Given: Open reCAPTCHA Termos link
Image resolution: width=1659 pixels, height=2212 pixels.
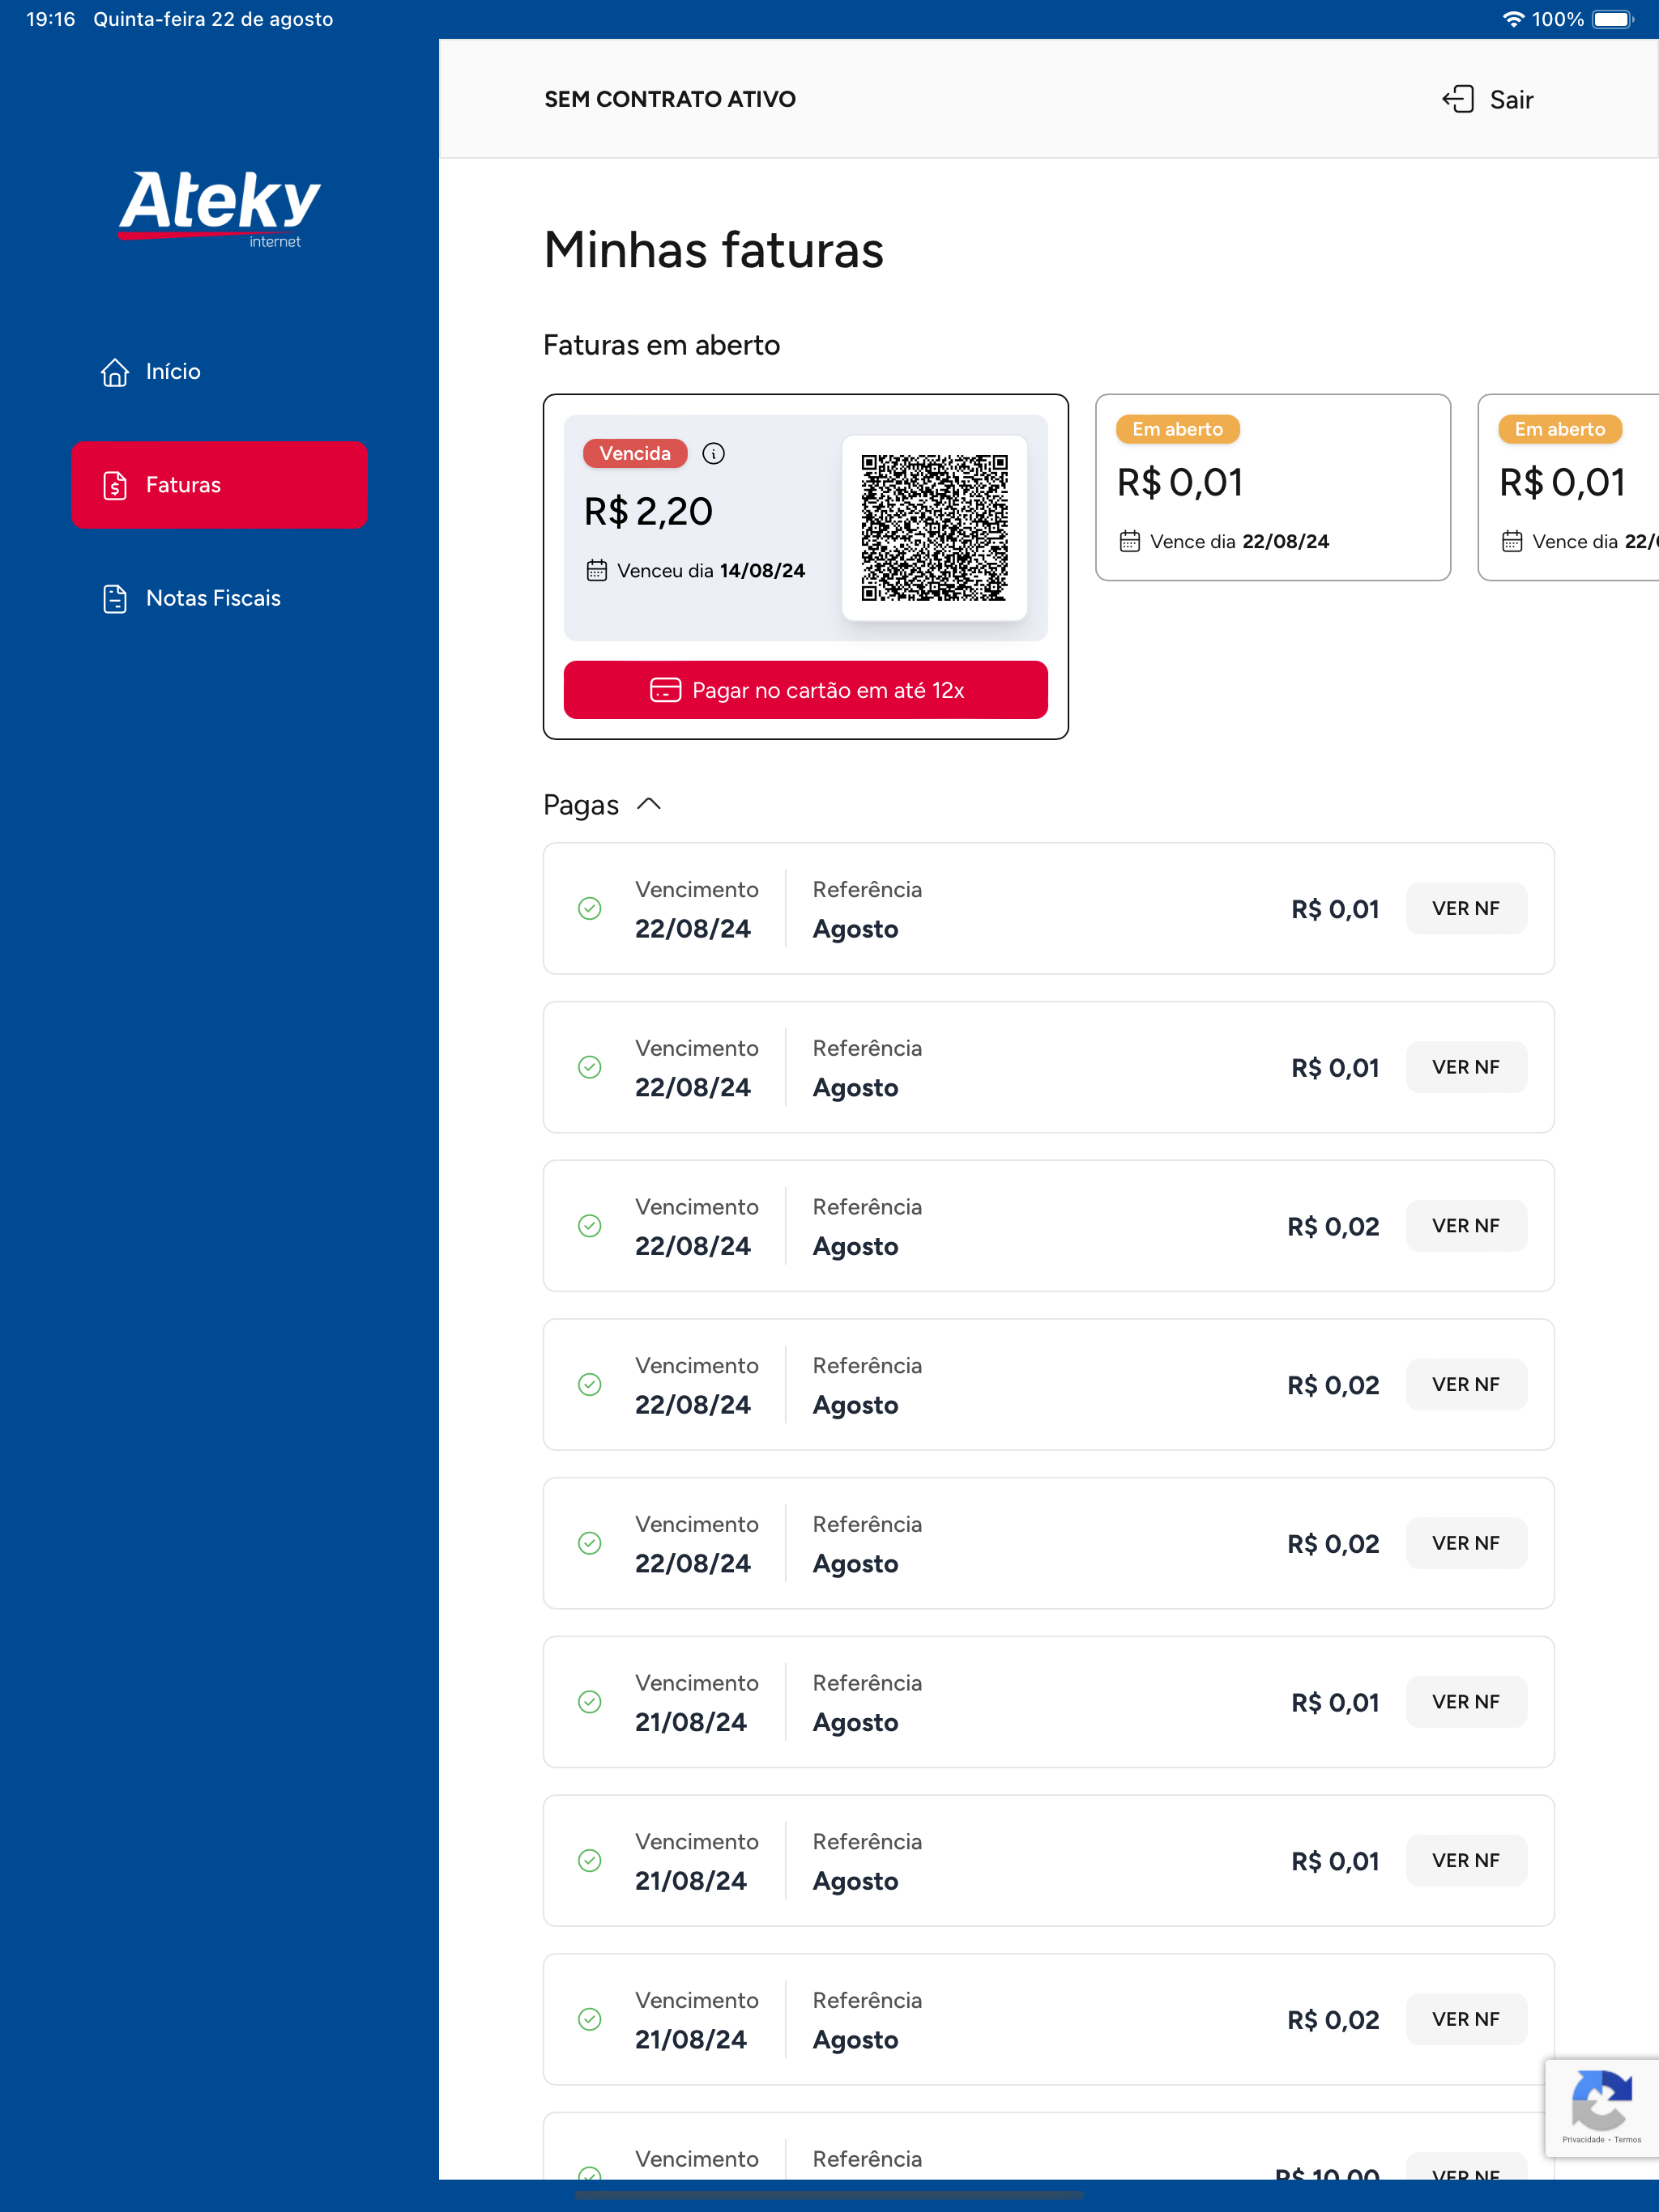Looking at the screenshot, I should pos(1627,2140).
